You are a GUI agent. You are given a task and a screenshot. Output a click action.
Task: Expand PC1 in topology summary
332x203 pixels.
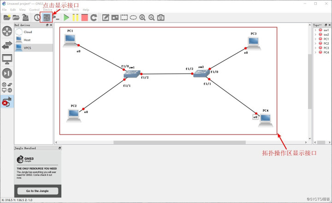point(315,39)
